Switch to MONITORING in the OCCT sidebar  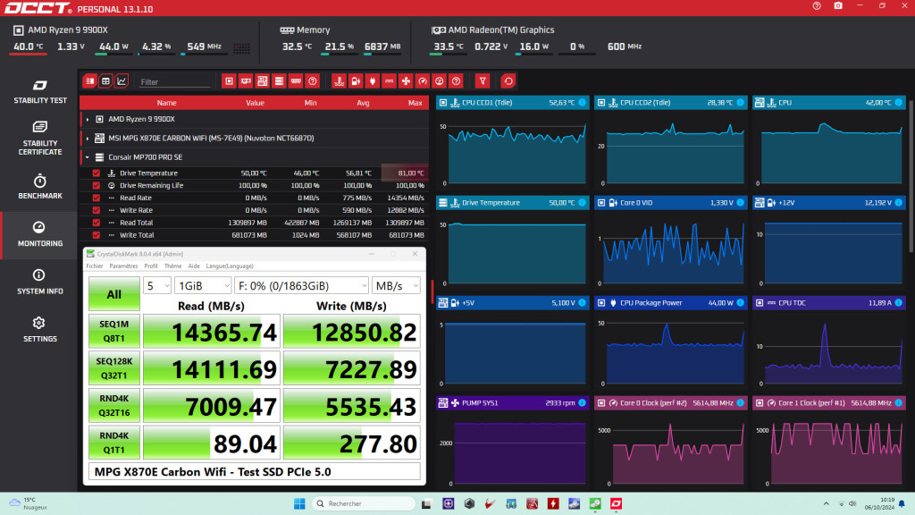click(39, 234)
